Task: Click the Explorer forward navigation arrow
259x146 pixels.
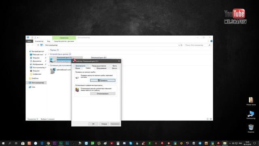Action: point(32,45)
